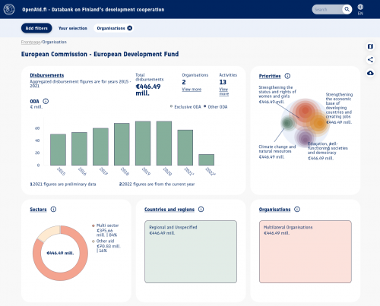Screen dimensions: 380x306
Task: Click the purple education priority bubble
Action: [305, 138]
